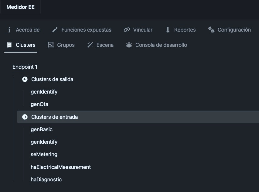Click the receipt icon on Clusters tab
Viewport: 259px width, 192px height.
(9, 45)
